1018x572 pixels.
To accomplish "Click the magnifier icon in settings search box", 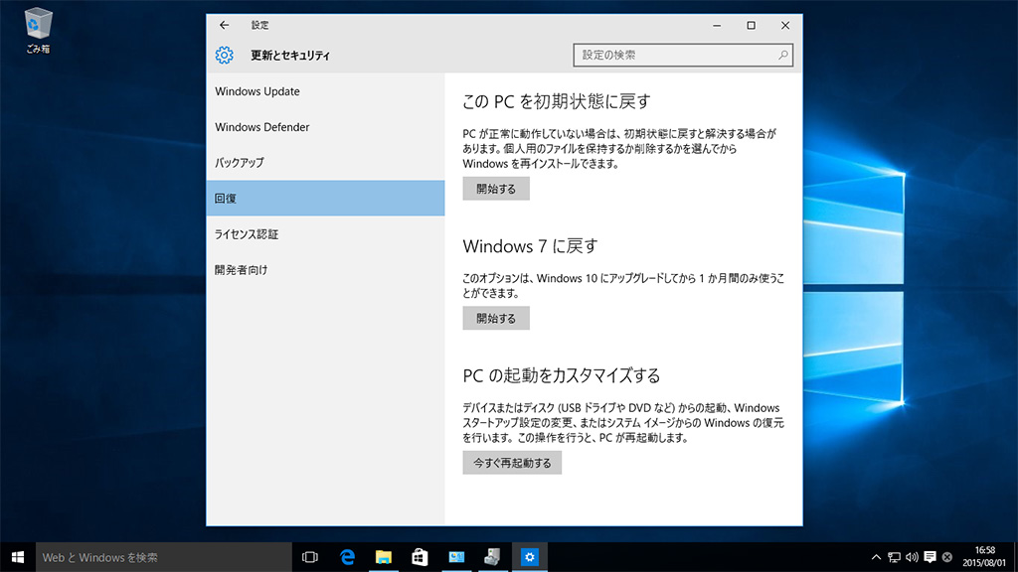I will tap(783, 56).
